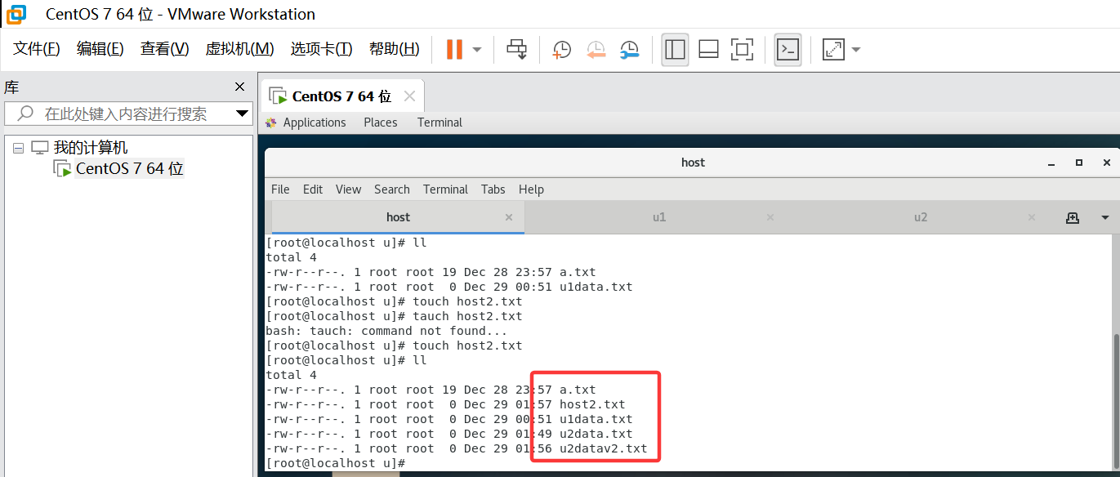Toggle the thumbnail bar display
Viewport: 1120px width, 477px height.
(707, 50)
